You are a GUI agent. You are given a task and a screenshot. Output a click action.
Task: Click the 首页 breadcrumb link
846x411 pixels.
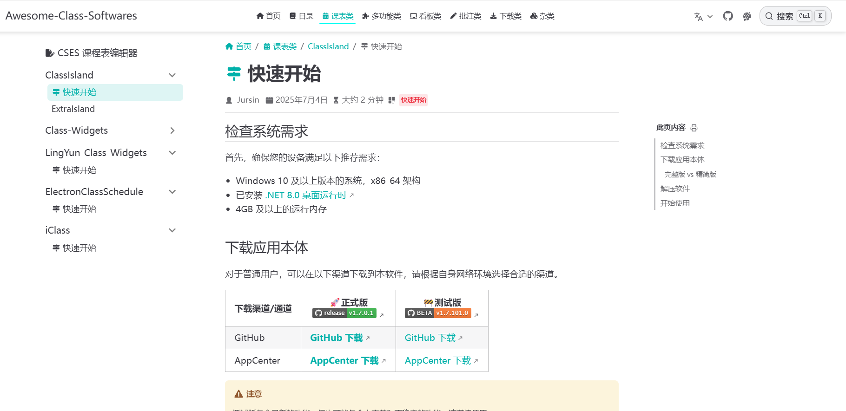click(x=238, y=46)
